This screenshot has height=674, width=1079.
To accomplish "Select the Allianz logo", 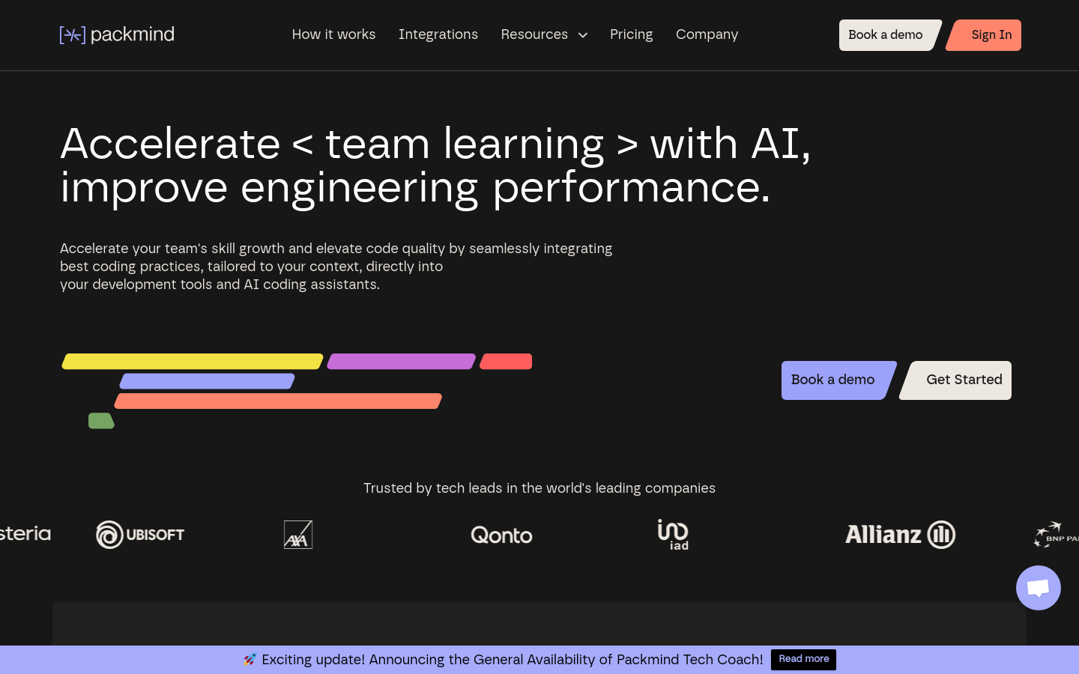I will pos(900,534).
